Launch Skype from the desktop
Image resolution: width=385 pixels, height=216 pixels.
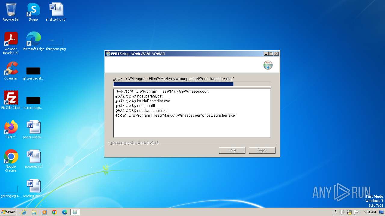pyautogui.click(x=33, y=12)
